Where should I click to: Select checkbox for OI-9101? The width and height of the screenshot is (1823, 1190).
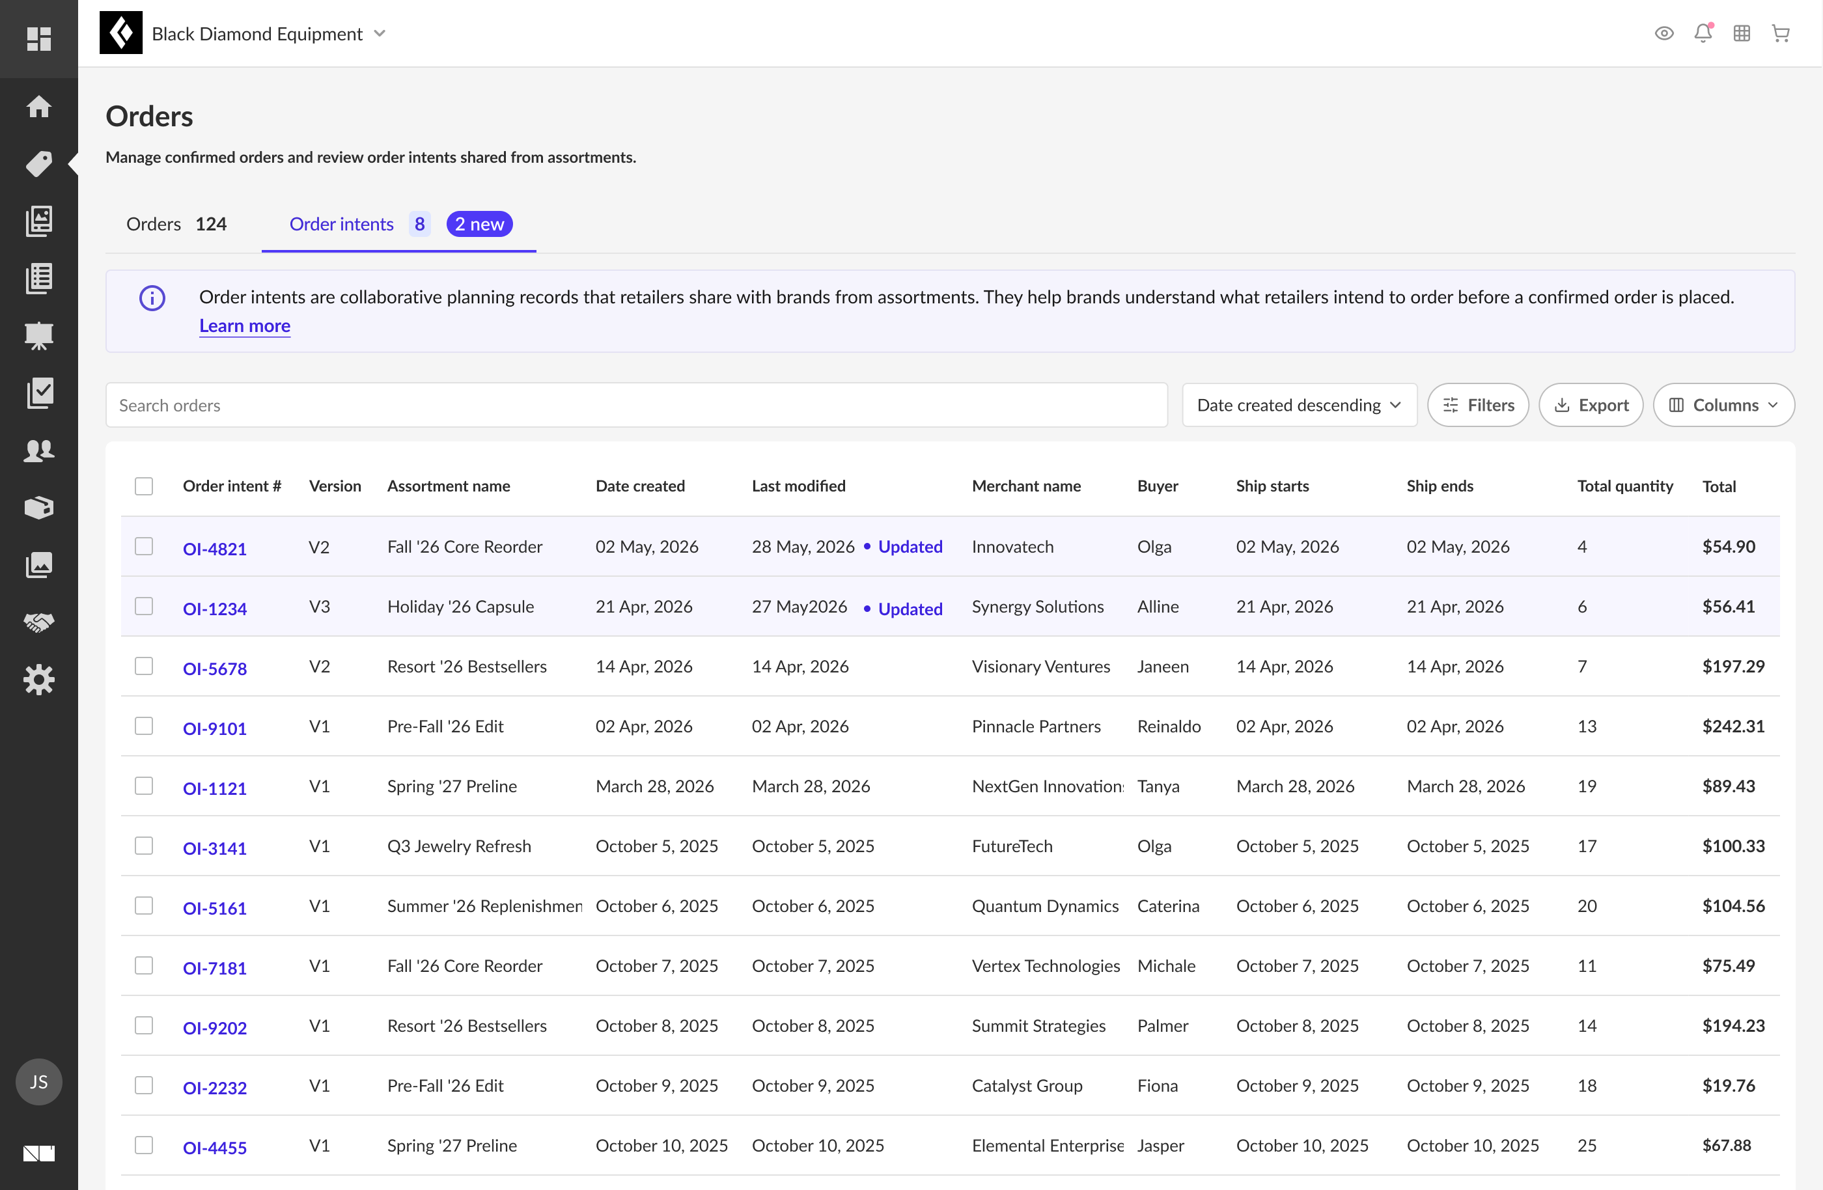click(x=144, y=726)
